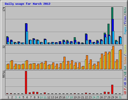The height and width of the screenshot is (100, 128).
Task: Click the green day 17 axis label
Action: point(67,97)
